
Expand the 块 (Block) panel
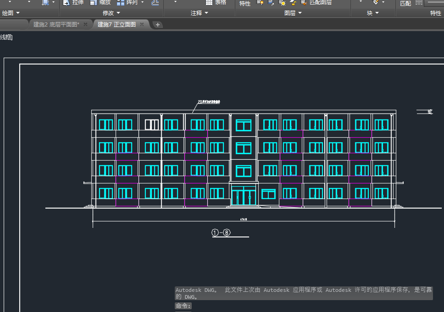372,13
